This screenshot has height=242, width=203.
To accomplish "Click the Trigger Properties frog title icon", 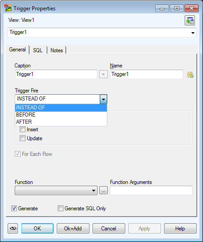I will (x=8, y=8).
